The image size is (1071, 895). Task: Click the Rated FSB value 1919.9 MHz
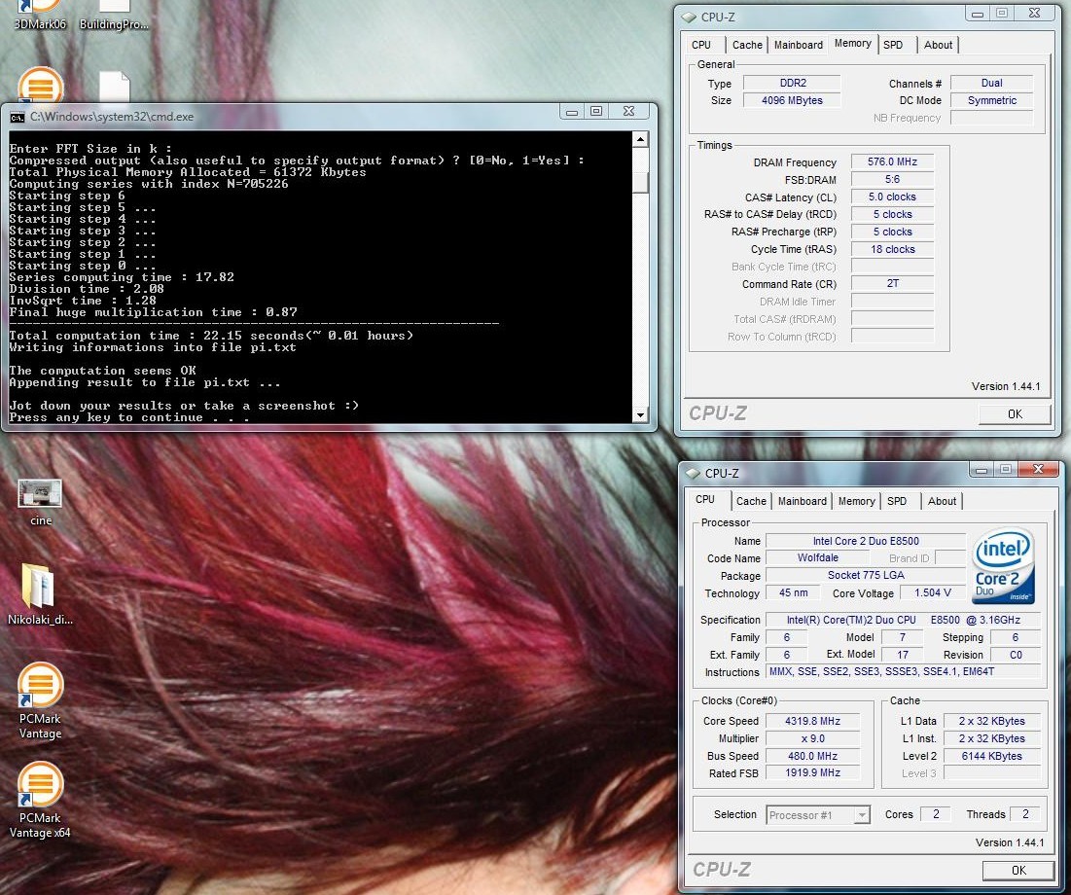[x=812, y=772]
